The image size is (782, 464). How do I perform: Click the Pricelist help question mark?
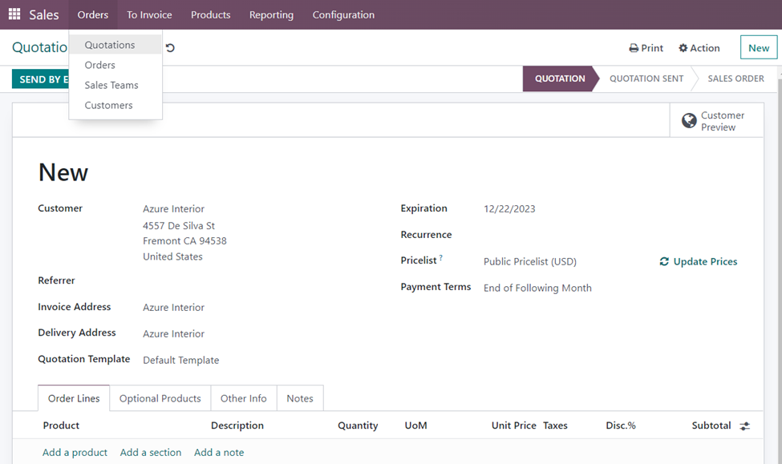(x=441, y=258)
